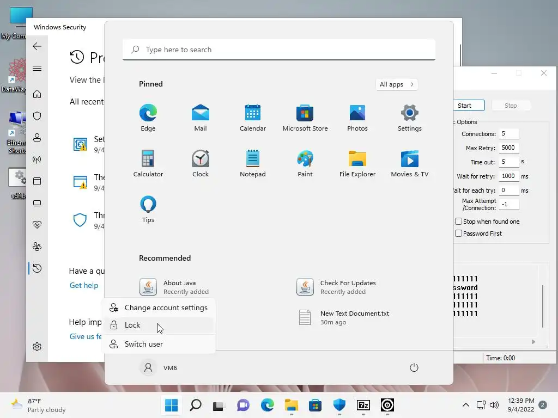
Task: Open the Paint app
Action: click(305, 163)
